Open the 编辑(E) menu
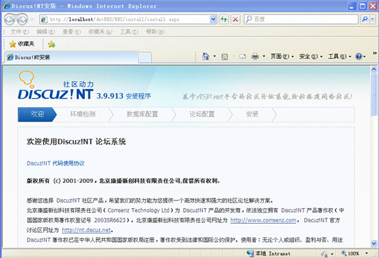Viewport: 379px width, 258px height. pyautogui.click(x=45, y=31)
